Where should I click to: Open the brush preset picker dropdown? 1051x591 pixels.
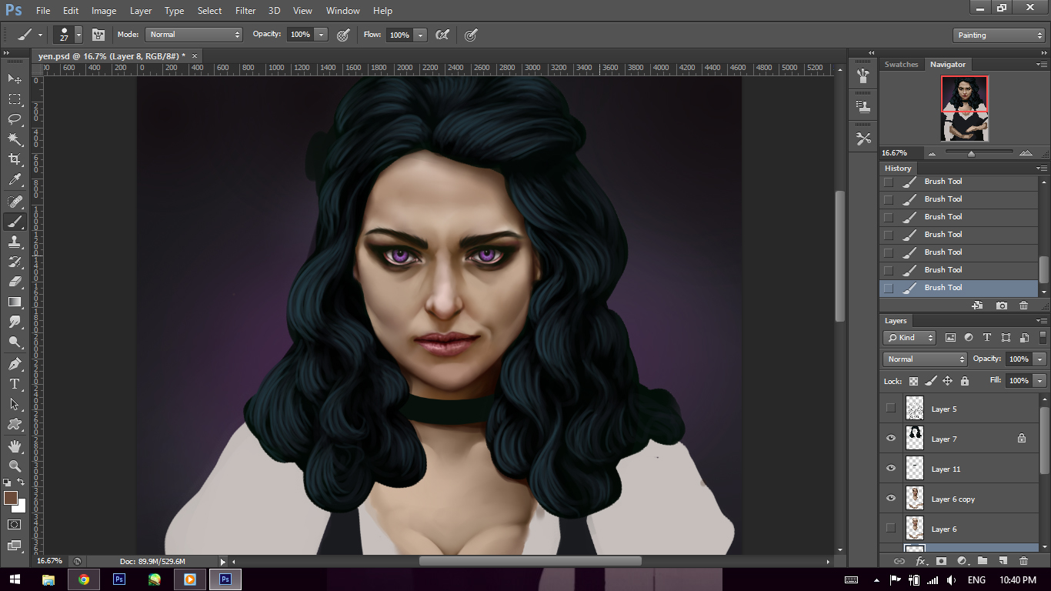pyautogui.click(x=78, y=35)
